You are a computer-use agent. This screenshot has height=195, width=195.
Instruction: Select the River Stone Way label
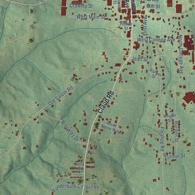[111, 127]
